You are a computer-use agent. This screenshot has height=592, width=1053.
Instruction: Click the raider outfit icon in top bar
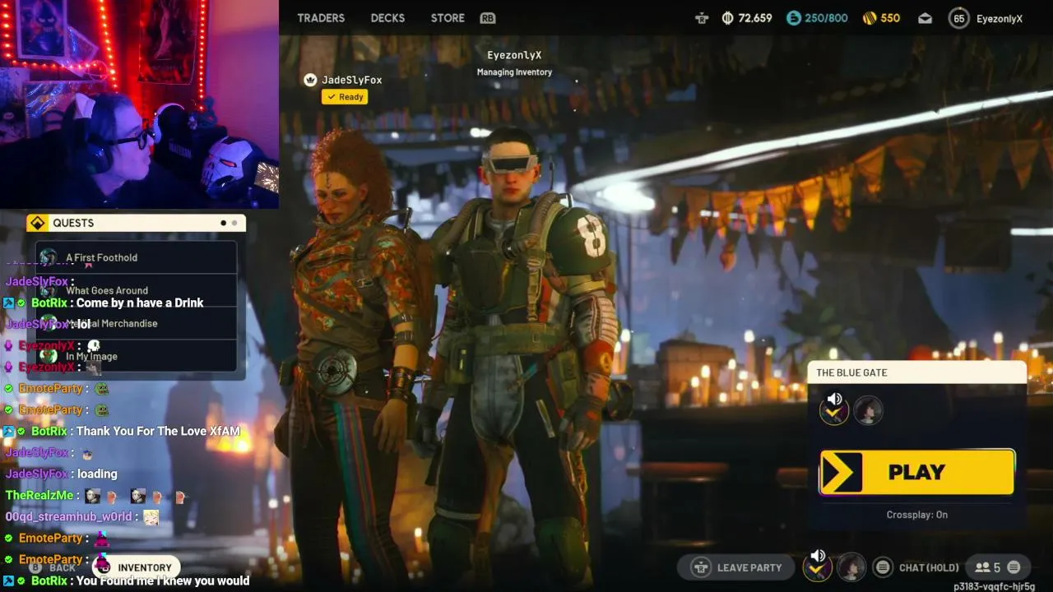pyautogui.click(x=702, y=18)
